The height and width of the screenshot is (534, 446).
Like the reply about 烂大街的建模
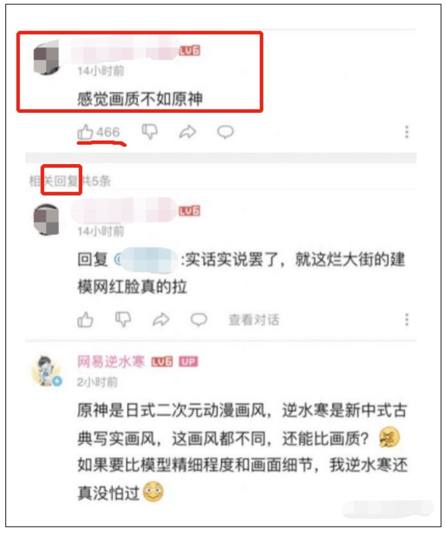(x=85, y=320)
